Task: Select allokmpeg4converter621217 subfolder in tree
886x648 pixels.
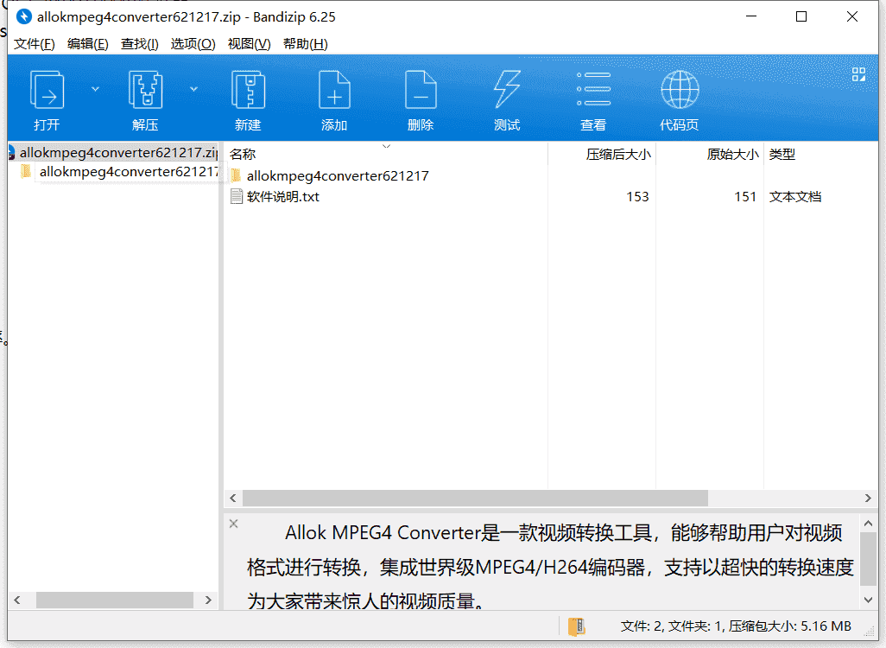Action: 129,172
